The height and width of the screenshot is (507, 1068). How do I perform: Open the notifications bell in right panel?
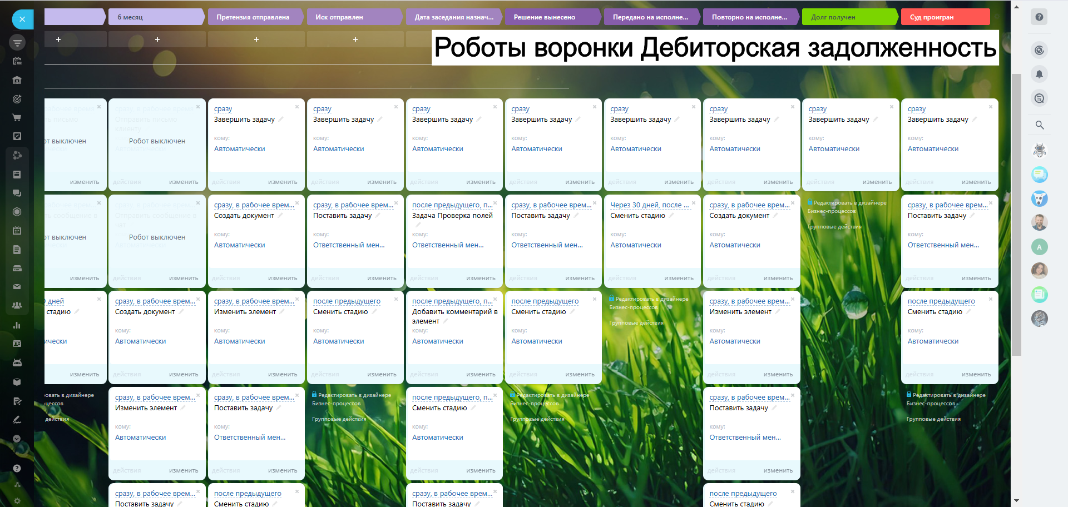coord(1039,74)
